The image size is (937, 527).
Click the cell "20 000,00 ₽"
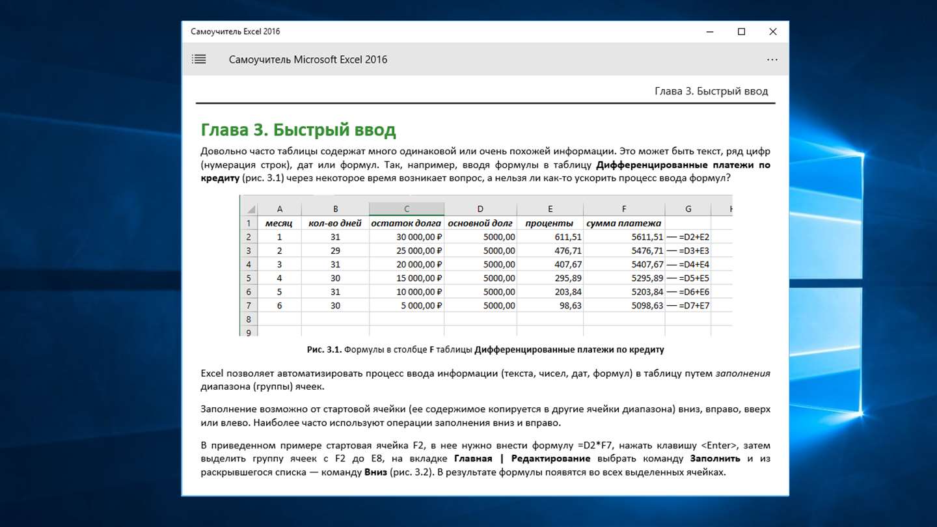406,264
